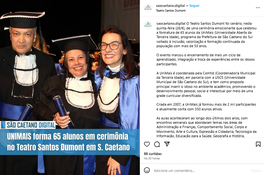Click the caption paragraph about the UniMais creation in 2007

(206, 107)
